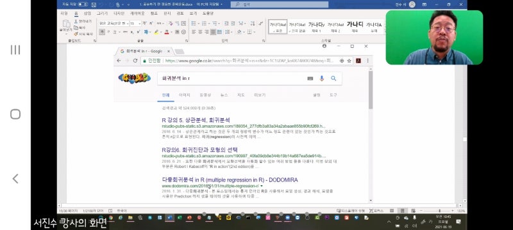513x230 pixels.
Task: Select justify paragraph alignment
Action: click(213, 32)
